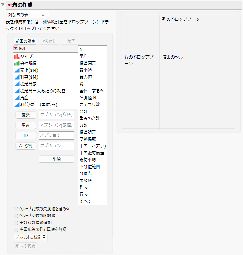Screen dimensions: 243x255
Task: Collapse the 表の作成 outline with gray triangle
Action: tap(3, 5)
